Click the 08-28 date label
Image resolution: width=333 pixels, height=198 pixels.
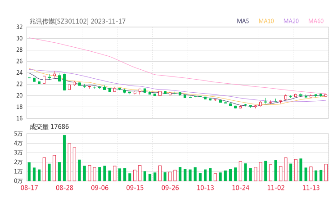[x=64, y=188]
